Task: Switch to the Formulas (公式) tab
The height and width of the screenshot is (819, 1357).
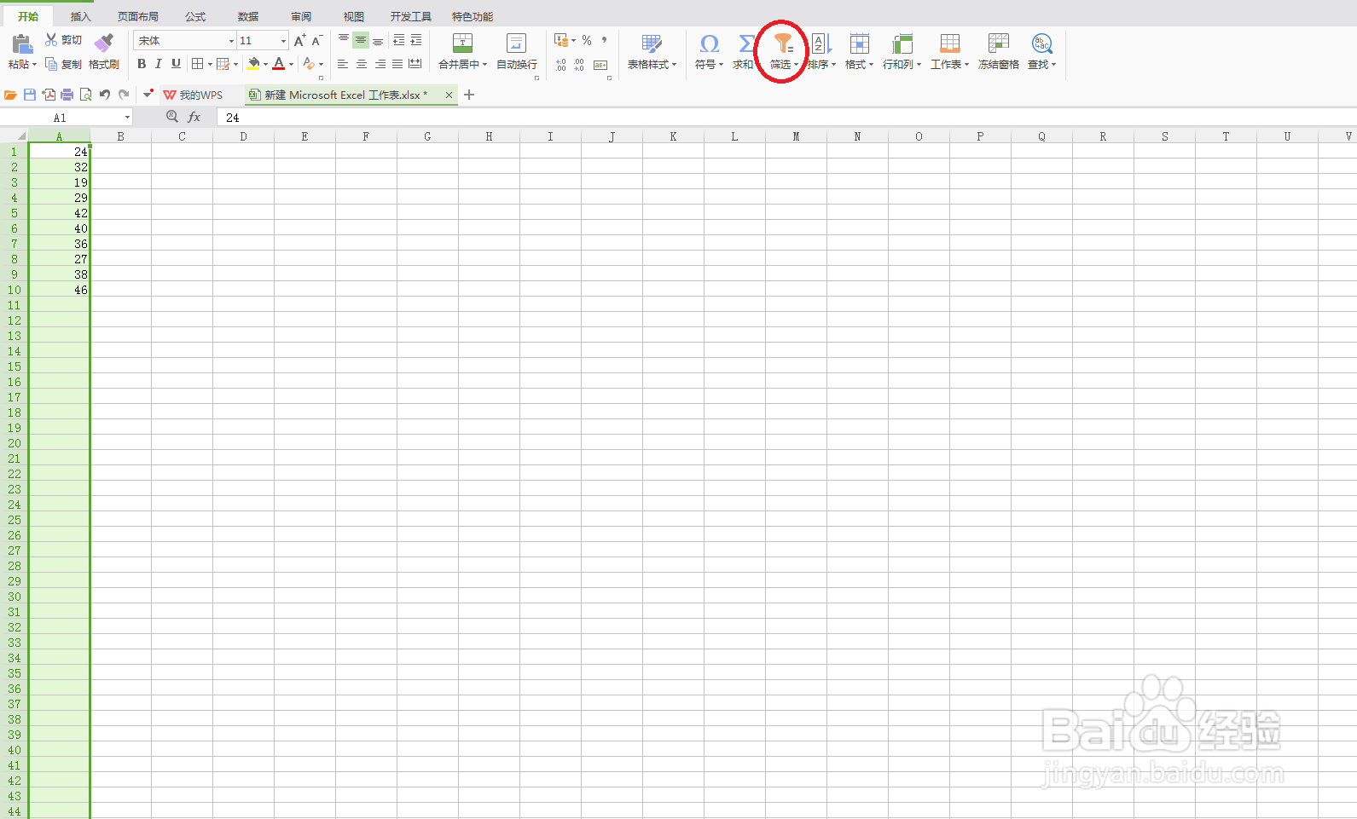Action: (195, 16)
